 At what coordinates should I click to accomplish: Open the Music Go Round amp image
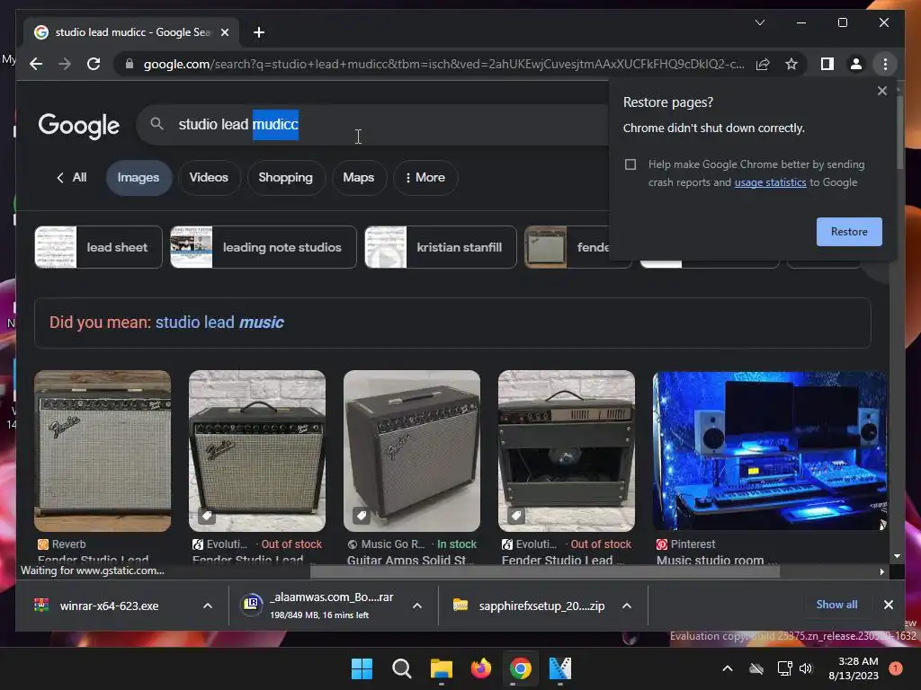[412, 451]
